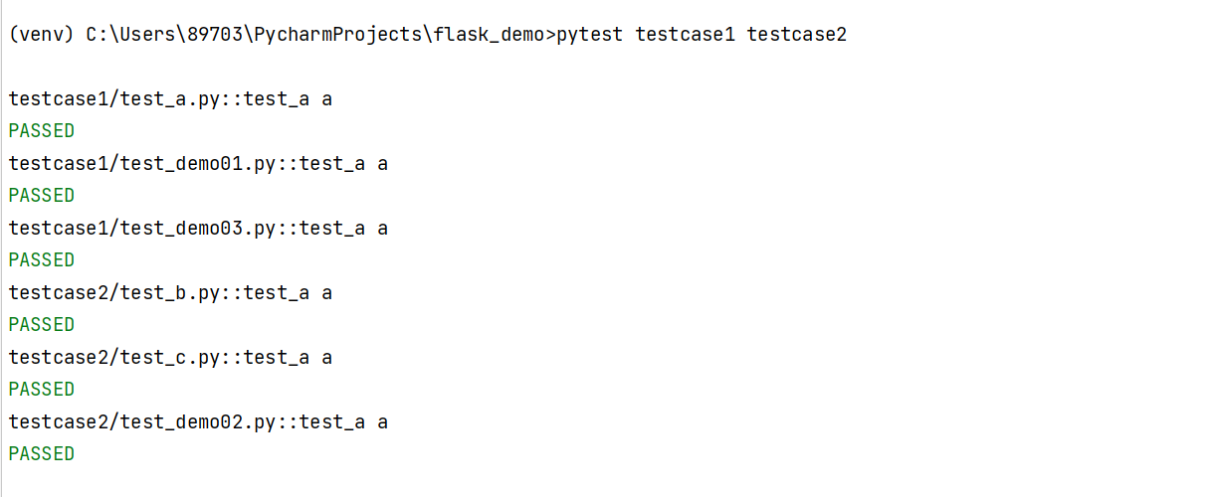Click PASSED result below test_demo03.py
1214x497 pixels.
[x=42, y=259]
